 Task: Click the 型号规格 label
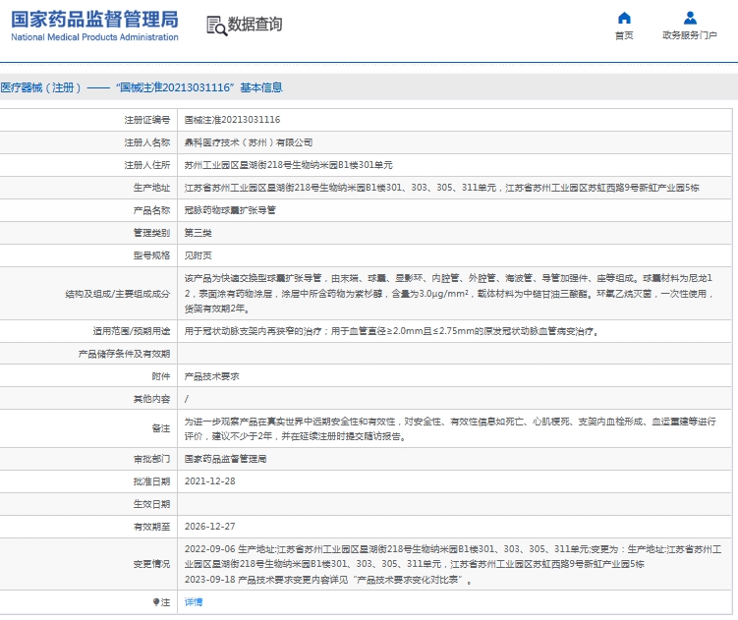pos(151,255)
